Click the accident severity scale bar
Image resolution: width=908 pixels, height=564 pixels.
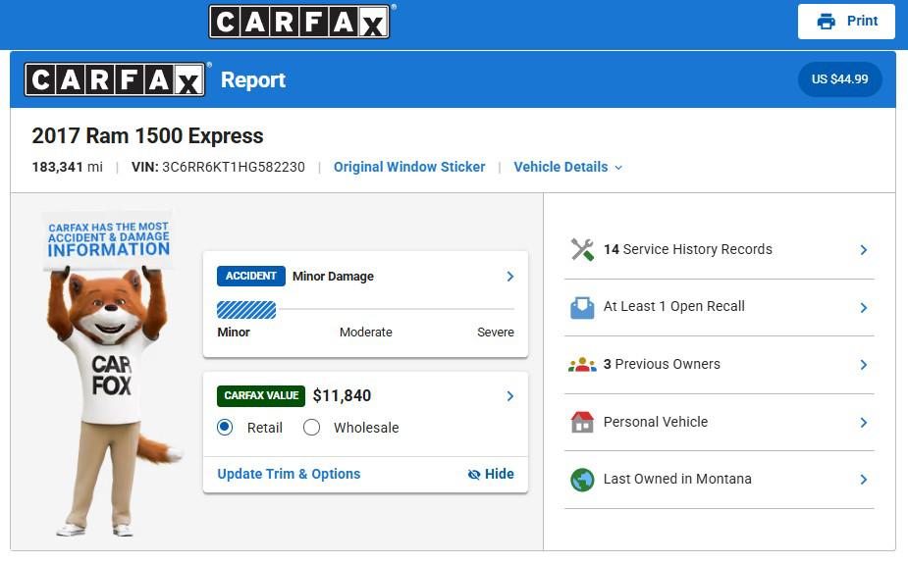[365, 310]
